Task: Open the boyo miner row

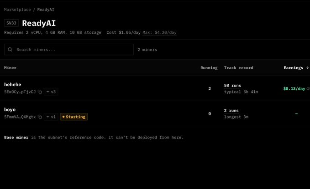Action: pyautogui.click(x=155, y=113)
